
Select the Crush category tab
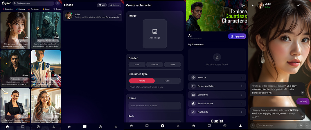click(x=46, y=9)
